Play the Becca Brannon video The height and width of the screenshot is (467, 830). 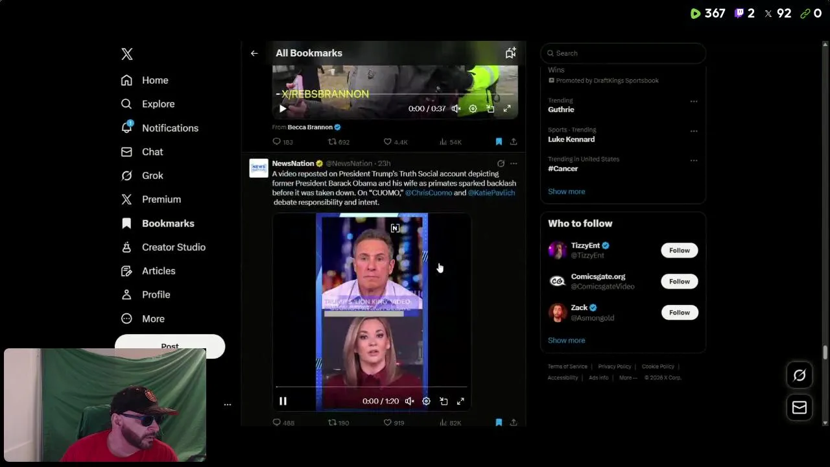[x=283, y=108]
